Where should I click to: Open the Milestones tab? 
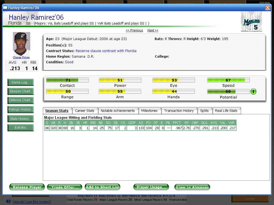pyautogui.click(x=149, y=111)
